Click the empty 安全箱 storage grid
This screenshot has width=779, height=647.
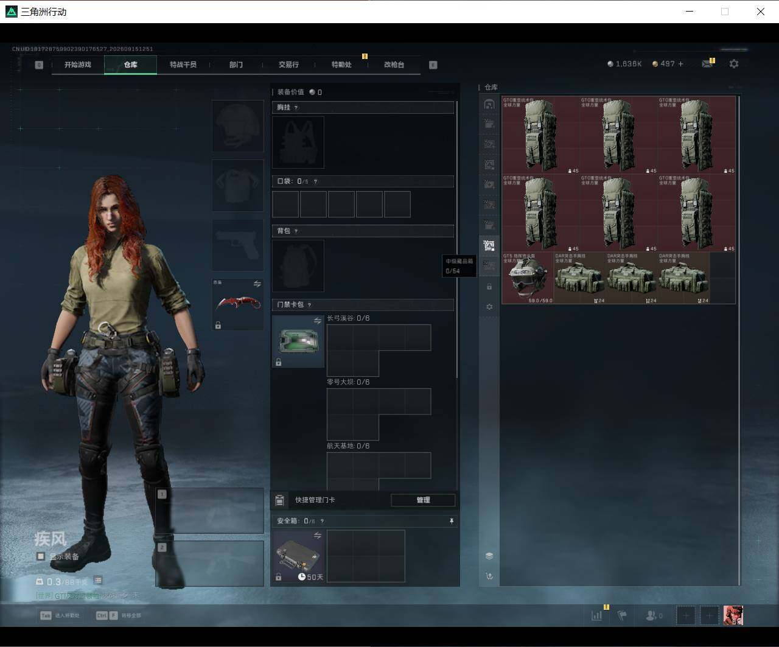pyautogui.click(x=366, y=556)
